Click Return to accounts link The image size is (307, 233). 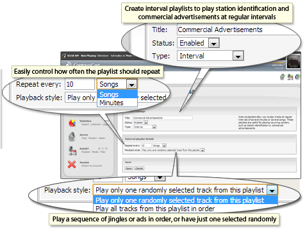click(92, 166)
